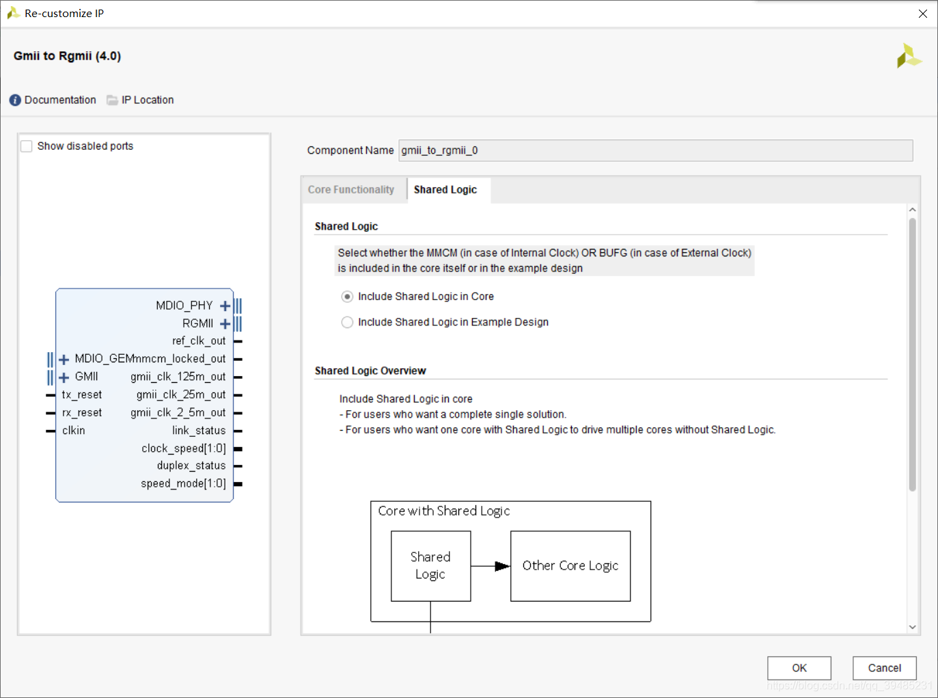Image resolution: width=938 pixels, height=698 pixels.
Task: Click the IP Location folder icon
Action: (112, 100)
